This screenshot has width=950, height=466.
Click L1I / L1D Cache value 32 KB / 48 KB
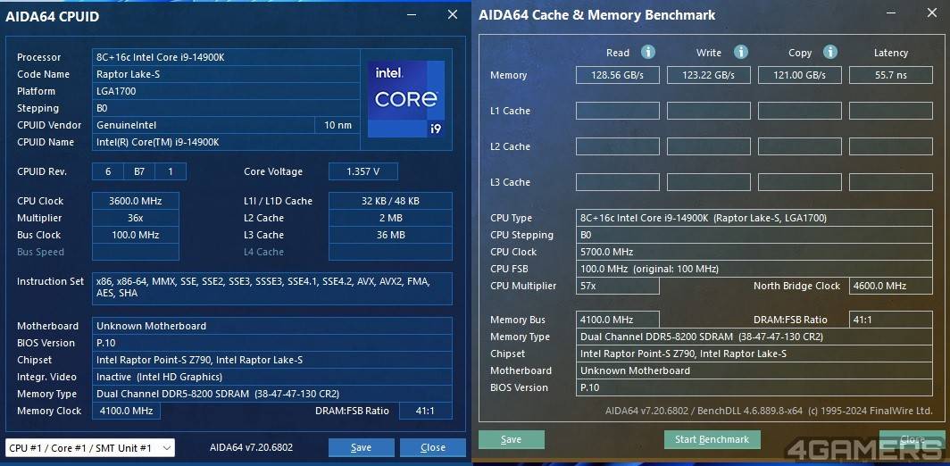(x=390, y=201)
